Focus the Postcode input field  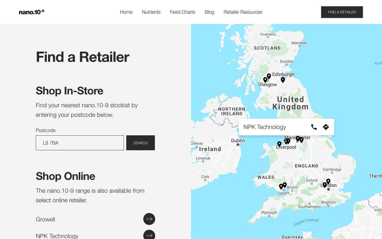tap(80, 143)
